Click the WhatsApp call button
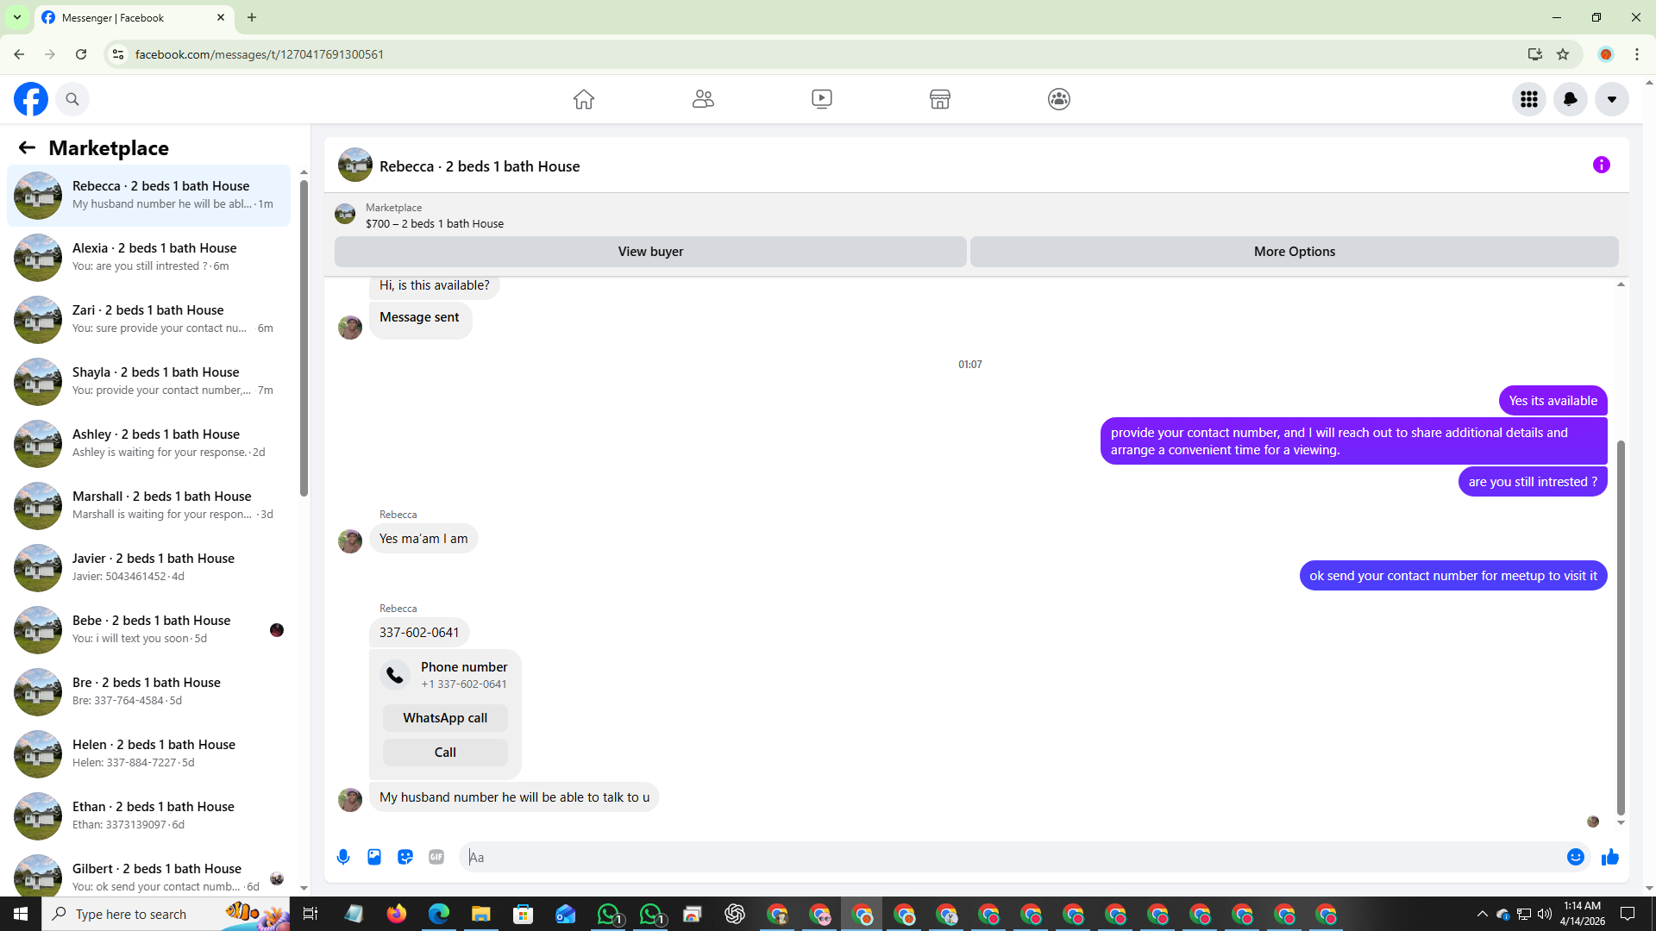The image size is (1656, 931). (444, 718)
